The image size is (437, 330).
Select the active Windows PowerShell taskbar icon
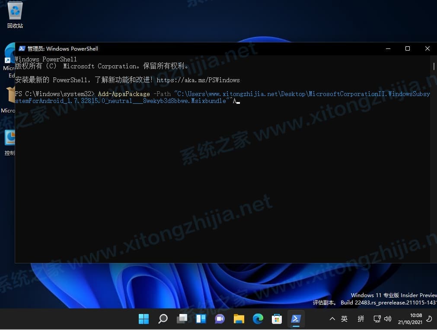(x=296, y=319)
